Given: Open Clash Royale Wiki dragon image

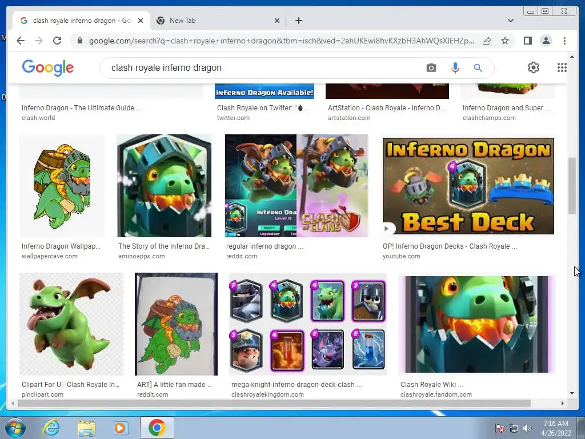Looking at the screenshot, I should (477, 324).
